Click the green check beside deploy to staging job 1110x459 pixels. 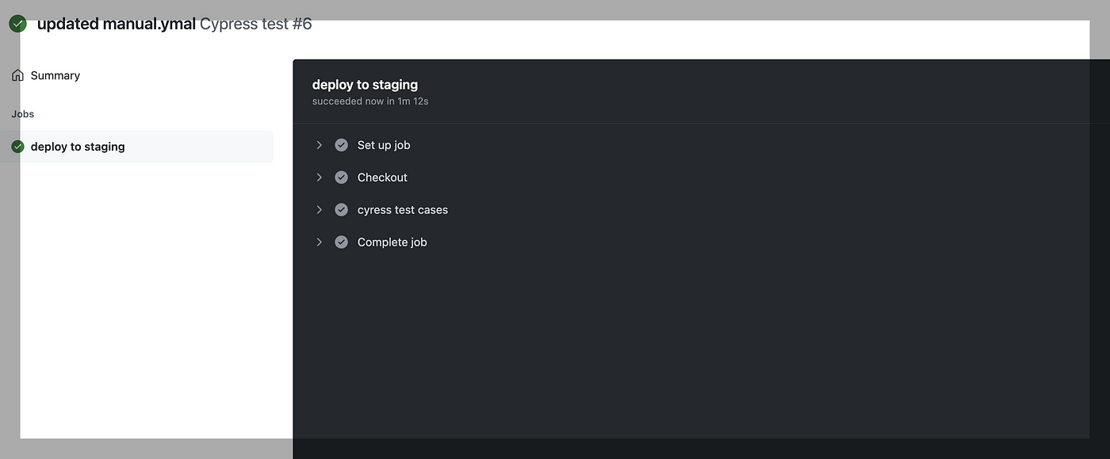point(17,146)
